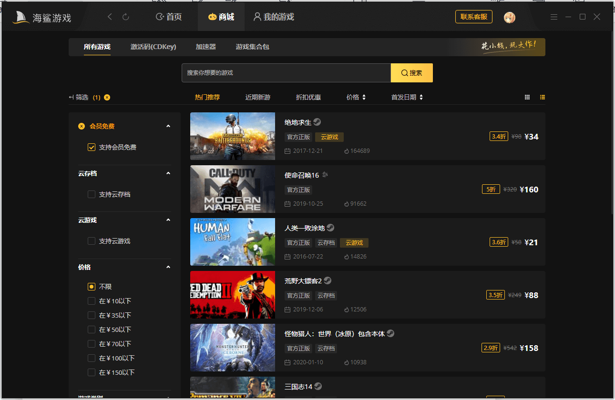The image size is (615, 400).
Task: Click the X to clear the 筛选 filter
Action: tap(107, 97)
